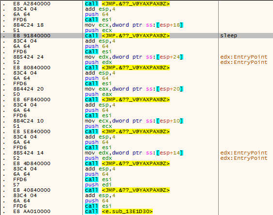Screen dimensions: 273x215
Task: Select the mov ecx,[esp+10] instruction
Action: (134, 121)
